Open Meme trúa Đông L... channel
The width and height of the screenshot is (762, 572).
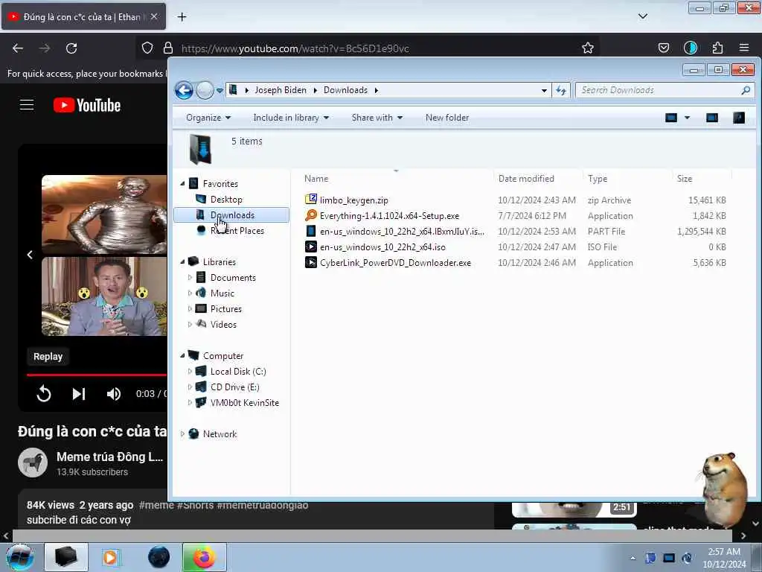pyautogui.click(x=109, y=457)
